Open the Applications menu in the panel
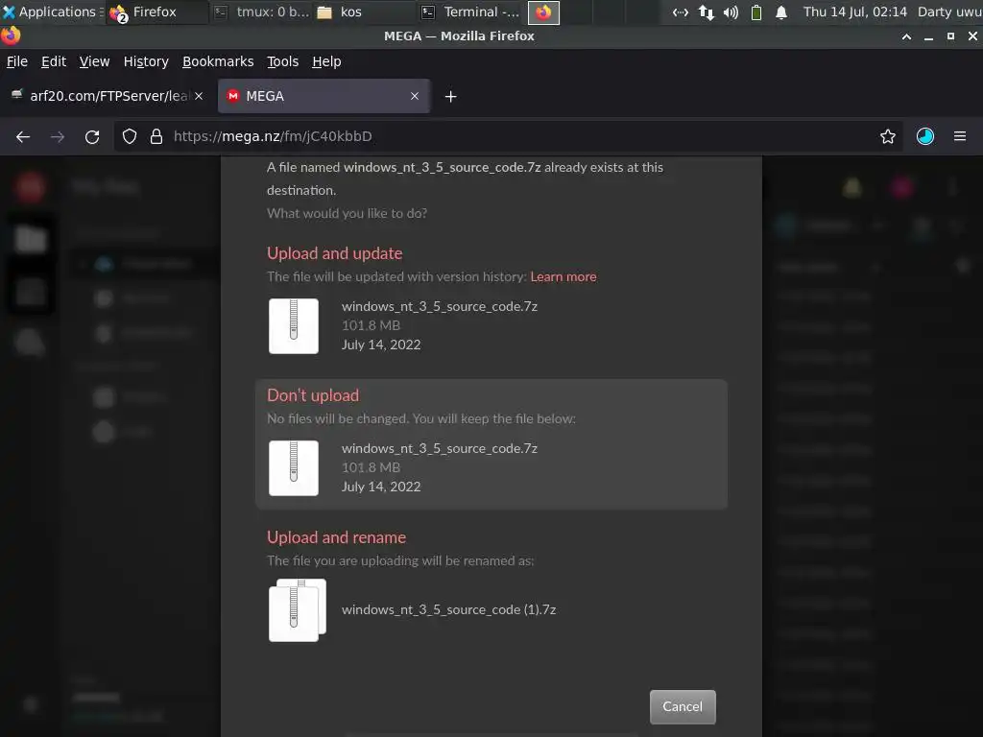 (52, 12)
